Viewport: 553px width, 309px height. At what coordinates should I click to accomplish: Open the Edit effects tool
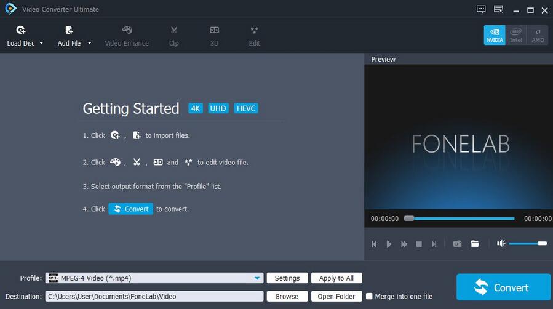[254, 36]
